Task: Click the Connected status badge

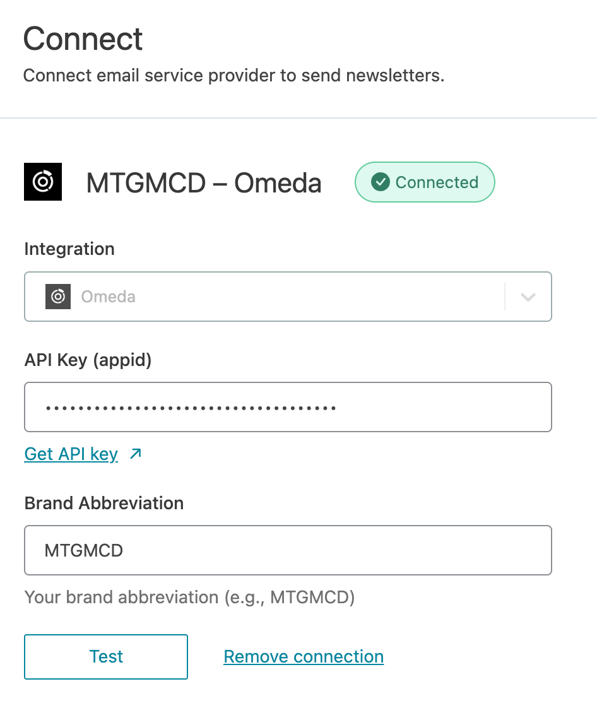Action: coord(425,182)
